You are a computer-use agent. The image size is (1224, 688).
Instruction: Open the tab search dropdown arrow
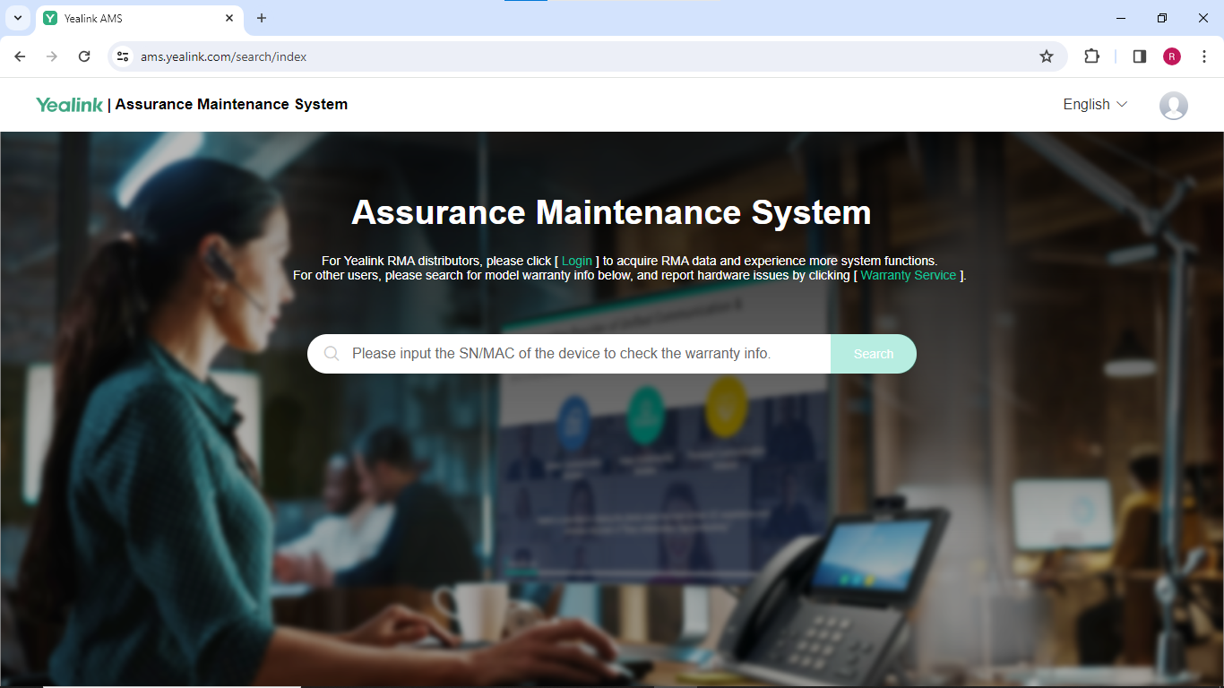[17, 18]
